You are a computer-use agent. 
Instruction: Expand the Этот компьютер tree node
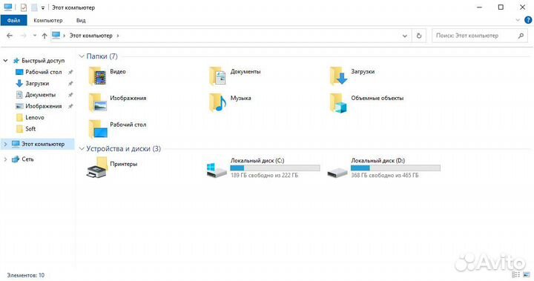pyautogui.click(x=5, y=144)
